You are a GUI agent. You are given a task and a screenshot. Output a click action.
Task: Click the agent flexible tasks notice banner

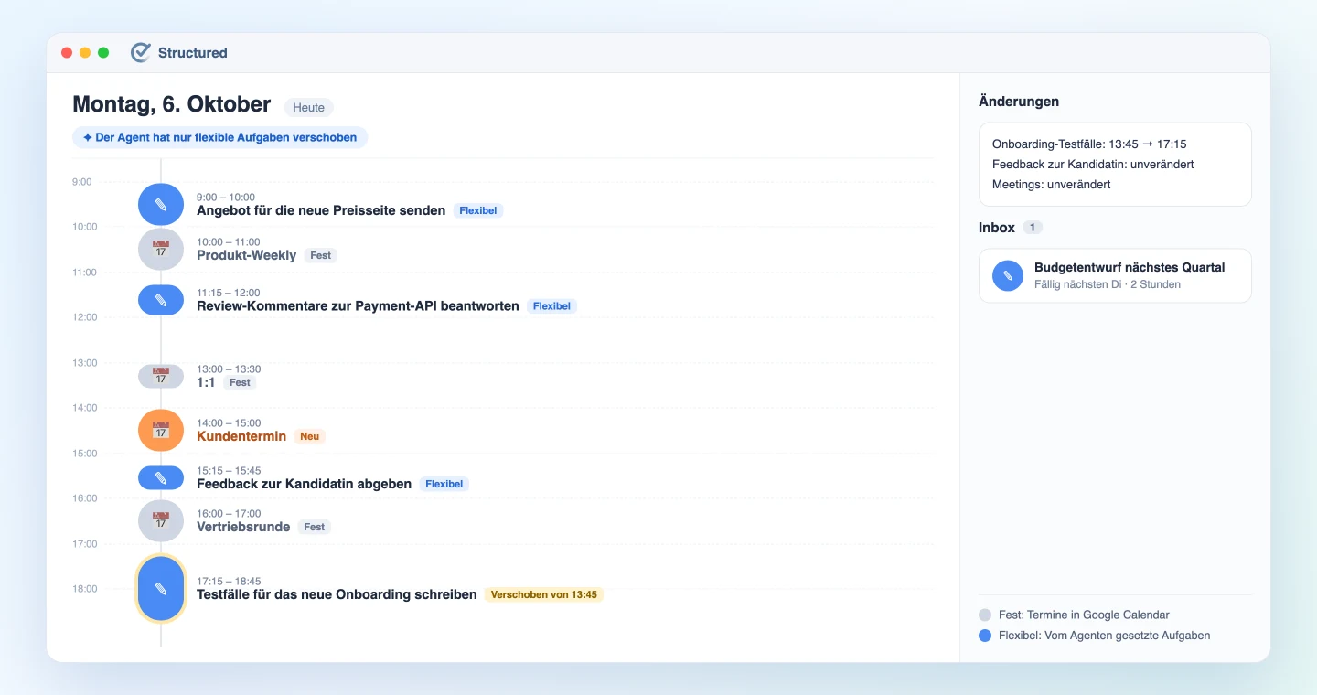pos(220,137)
